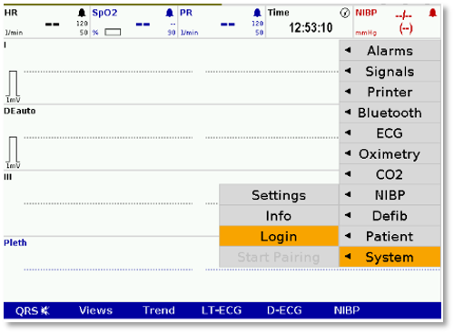Open Trend from the bottom bar
454x334 pixels.
point(159,310)
